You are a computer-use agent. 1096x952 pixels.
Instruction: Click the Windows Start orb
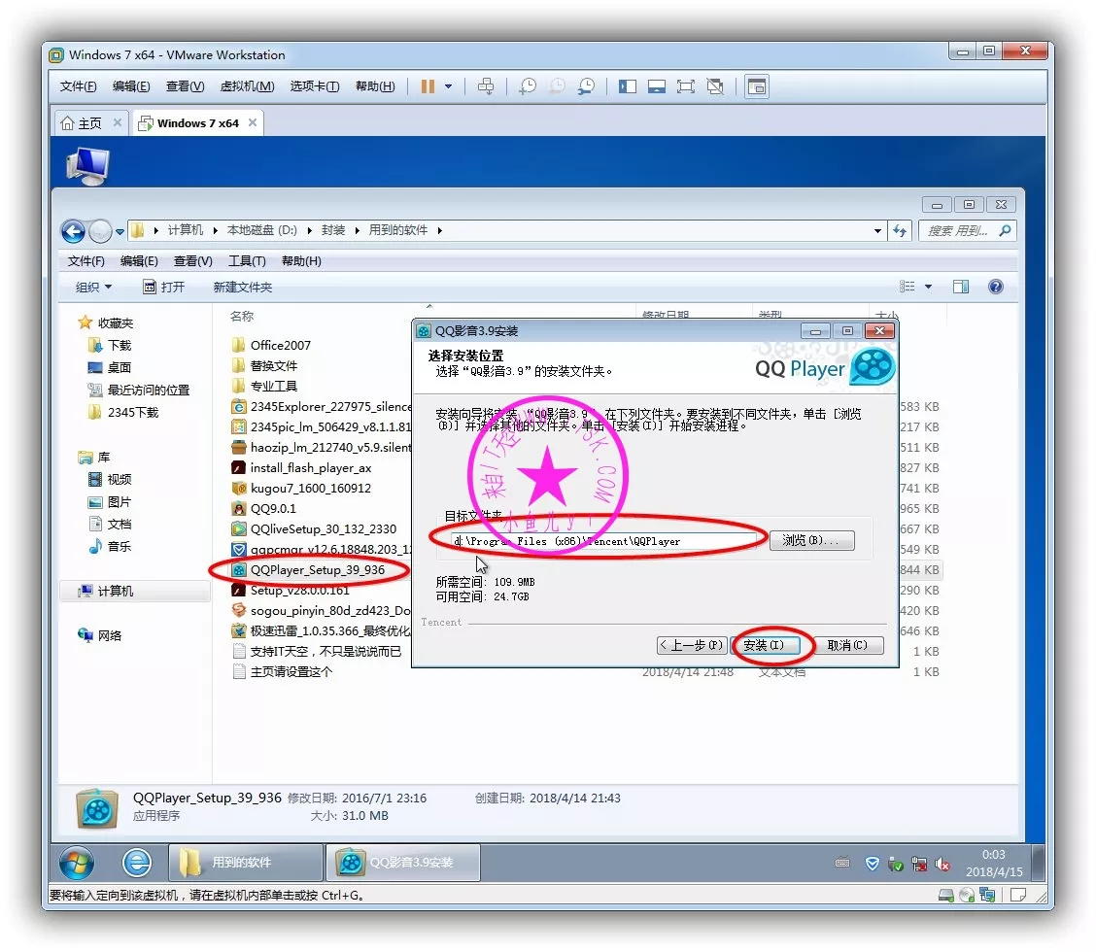click(x=77, y=862)
